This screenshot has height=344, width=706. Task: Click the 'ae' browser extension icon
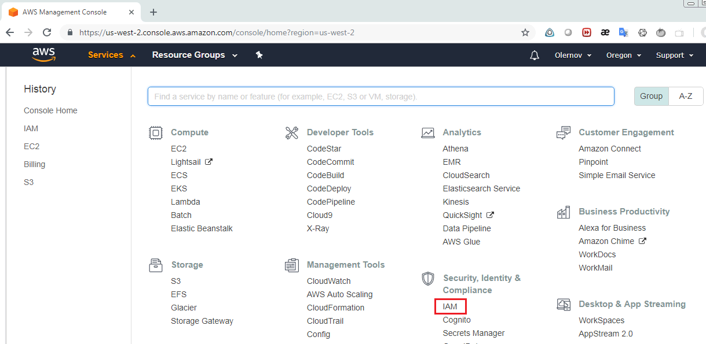pyautogui.click(x=605, y=32)
